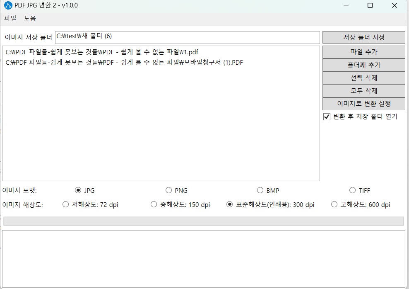The width and height of the screenshot is (409, 289).
Task: Select 중해상도 150 dpi resolution
Action: click(154, 204)
